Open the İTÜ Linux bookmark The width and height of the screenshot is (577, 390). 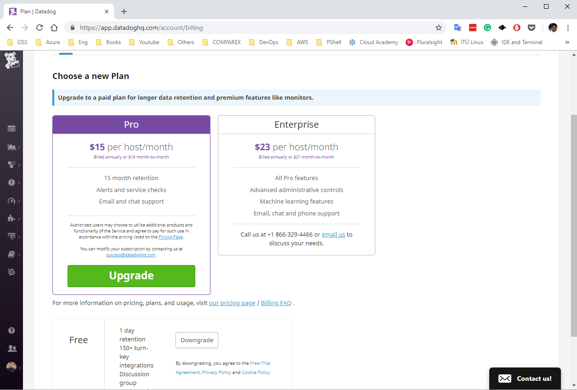coord(467,42)
